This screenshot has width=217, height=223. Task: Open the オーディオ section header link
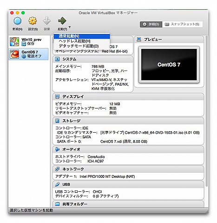71,149
